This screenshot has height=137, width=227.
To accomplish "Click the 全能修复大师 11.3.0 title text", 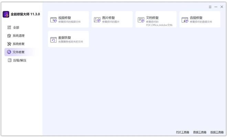I will (25, 14).
